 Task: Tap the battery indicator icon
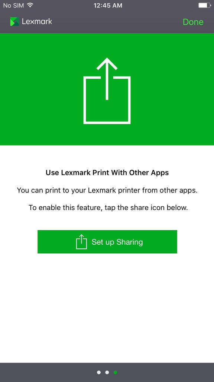point(205,5)
